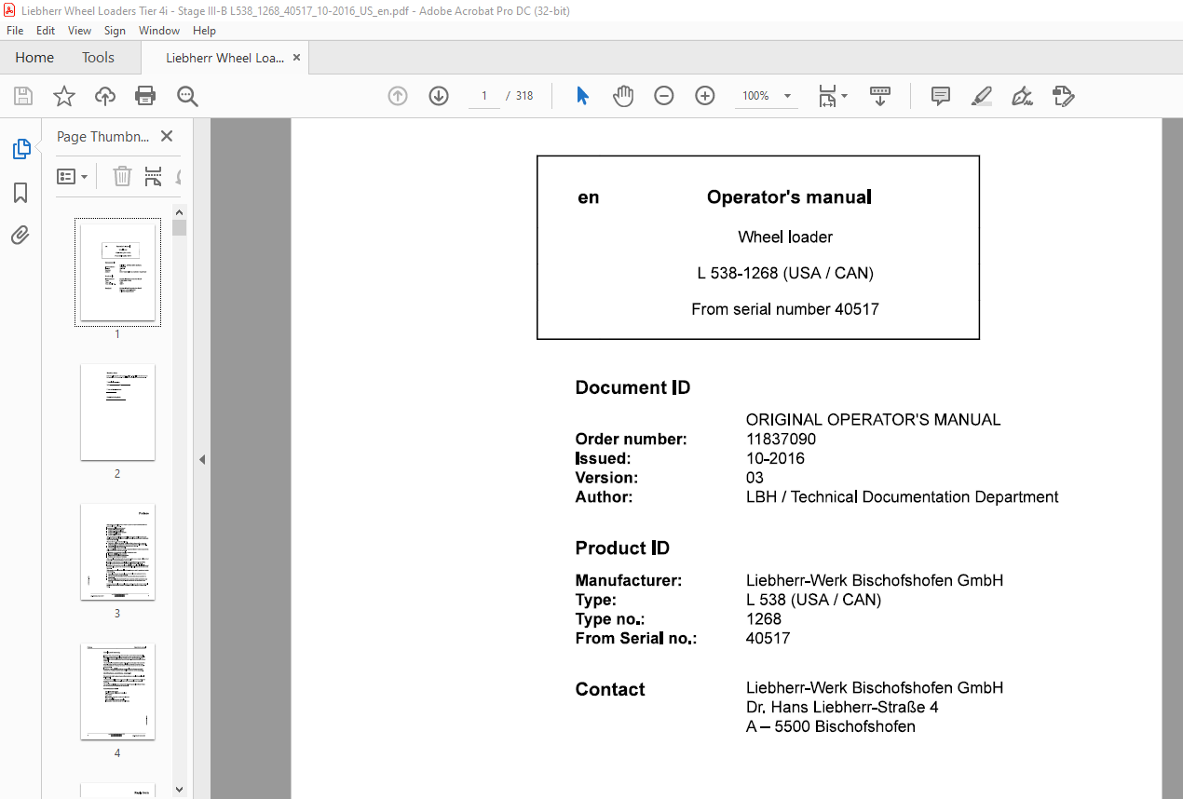The height and width of the screenshot is (799, 1183).
Task: Select page 4 thumbnail
Action: tap(117, 691)
